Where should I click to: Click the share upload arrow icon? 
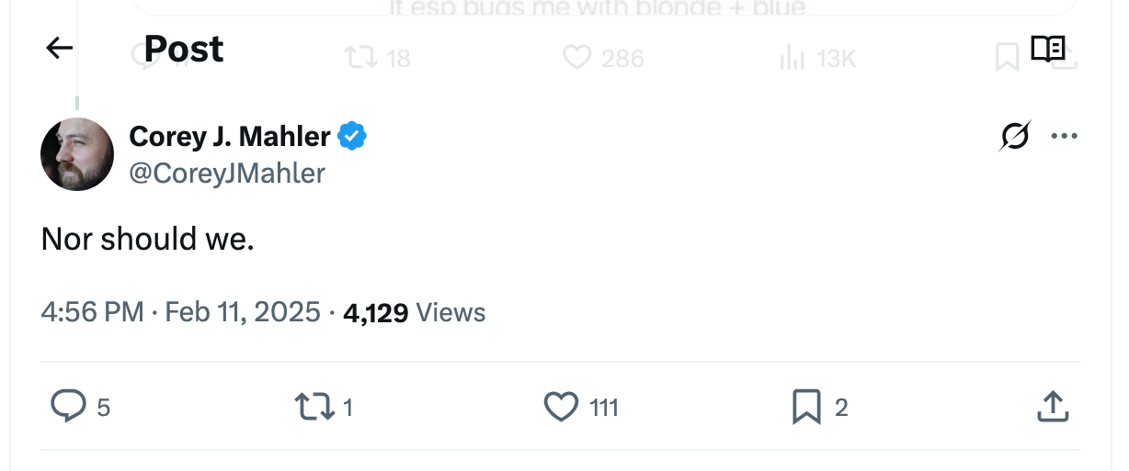[x=1053, y=406]
